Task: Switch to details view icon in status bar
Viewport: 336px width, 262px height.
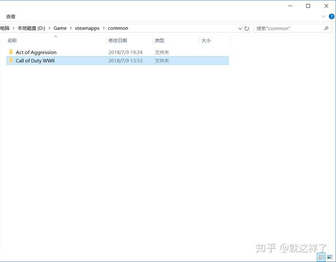Action: (x=321, y=257)
